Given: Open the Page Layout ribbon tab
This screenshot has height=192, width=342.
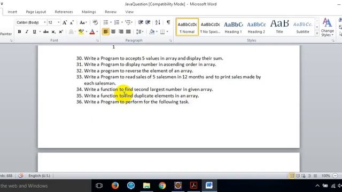Looking at the screenshot, I should pos(36,12).
